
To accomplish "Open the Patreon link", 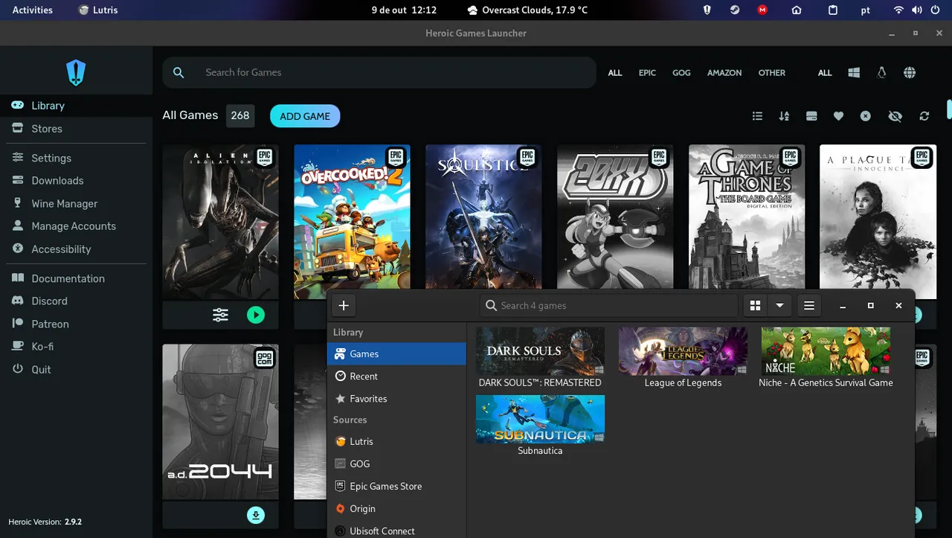I will coord(76,324).
